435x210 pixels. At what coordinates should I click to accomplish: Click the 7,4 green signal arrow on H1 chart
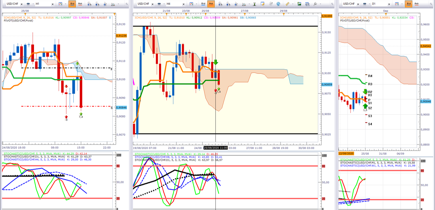tap(81, 114)
